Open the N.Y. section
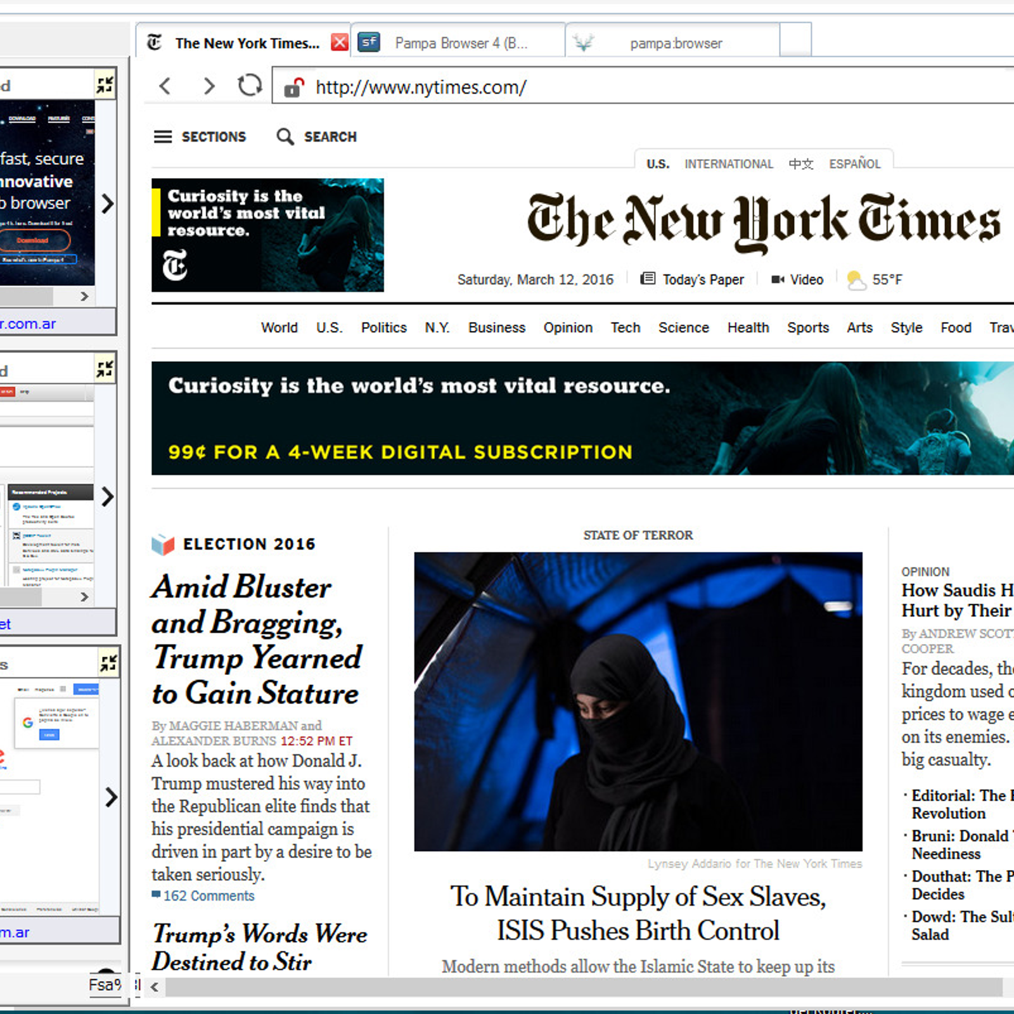The width and height of the screenshot is (1014, 1014). [437, 328]
